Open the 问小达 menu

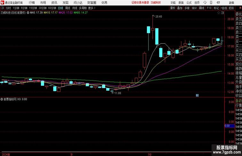[x=78, y=3]
